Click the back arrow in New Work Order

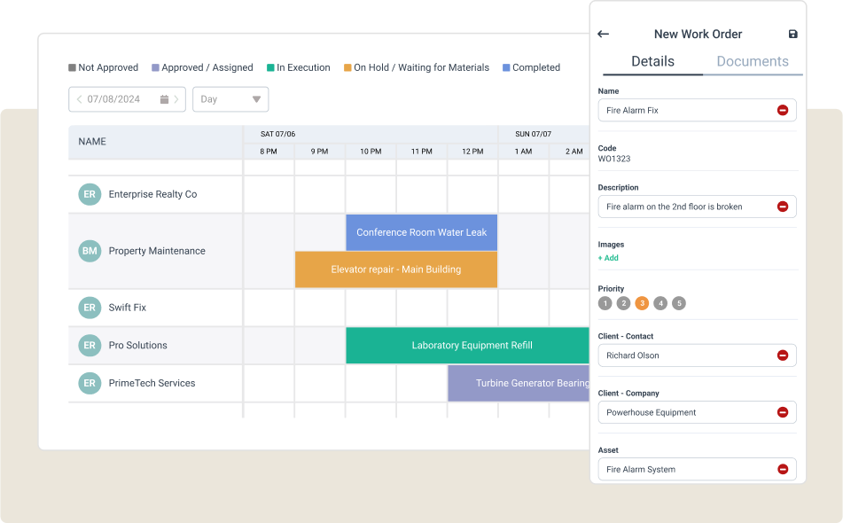pyautogui.click(x=604, y=34)
